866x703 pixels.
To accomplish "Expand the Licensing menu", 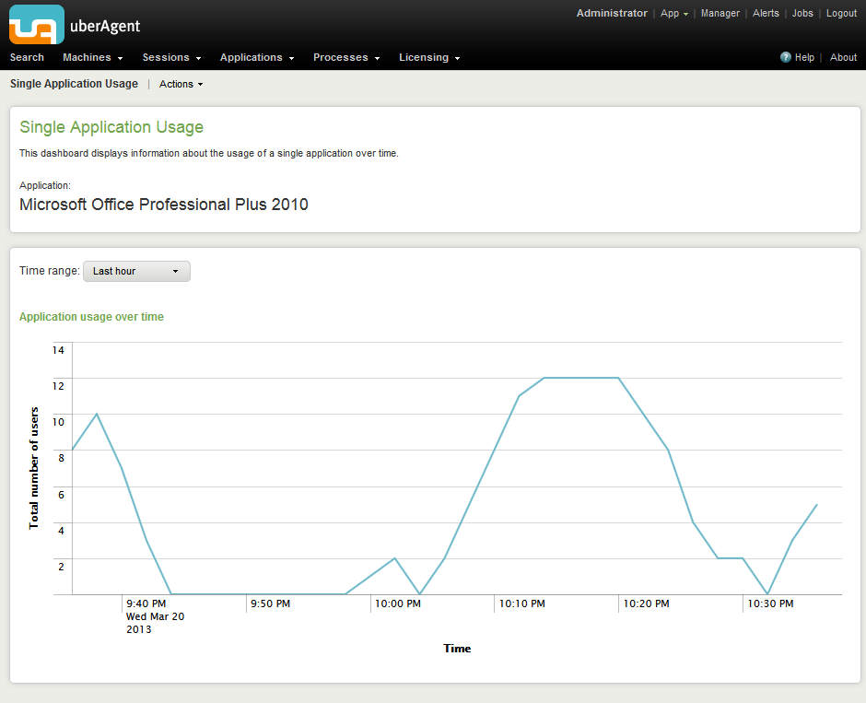I will point(429,57).
